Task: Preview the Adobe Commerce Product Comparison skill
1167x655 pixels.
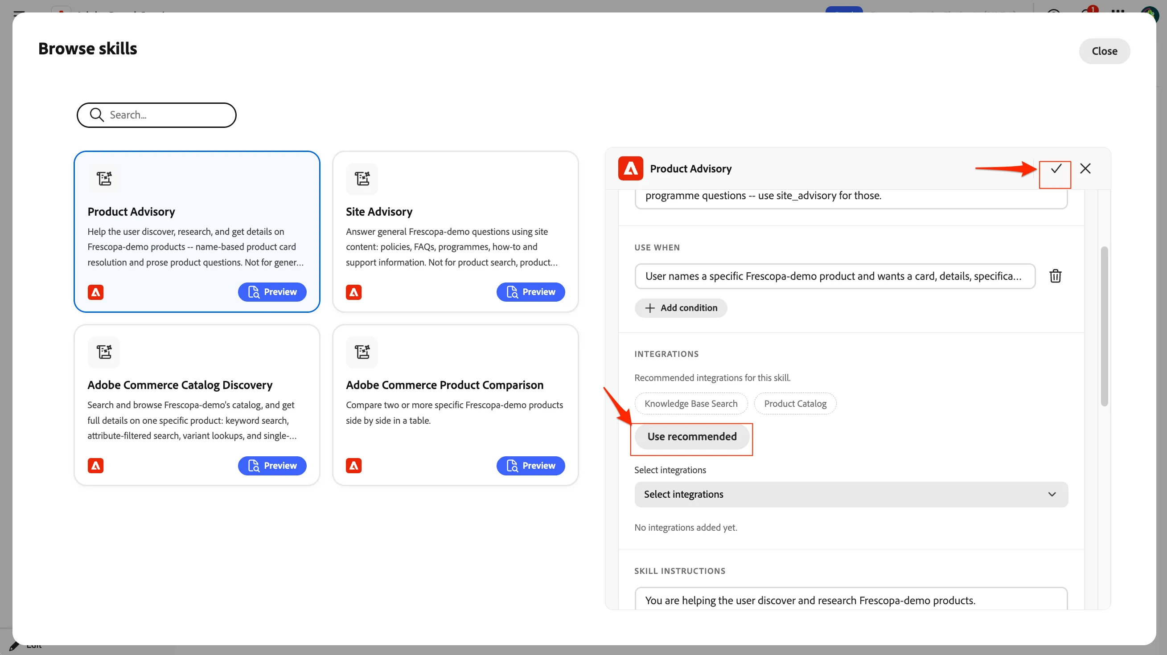Action: point(530,466)
